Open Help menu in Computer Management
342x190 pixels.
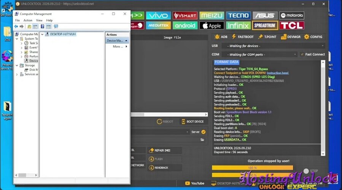[x=49, y=20]
